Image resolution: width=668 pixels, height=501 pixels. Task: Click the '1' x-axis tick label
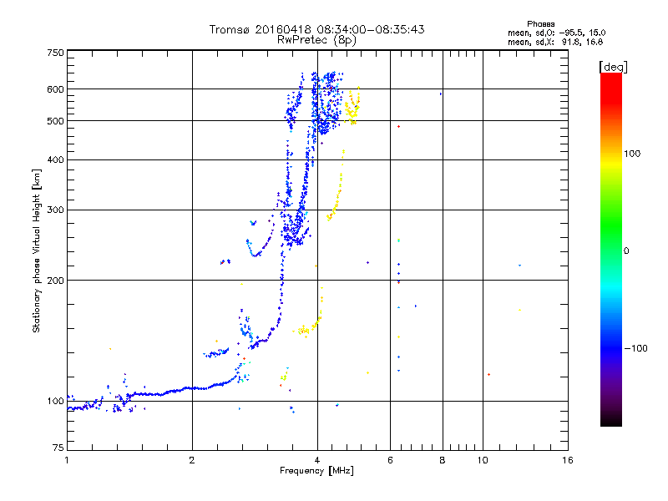coord(67,460)
